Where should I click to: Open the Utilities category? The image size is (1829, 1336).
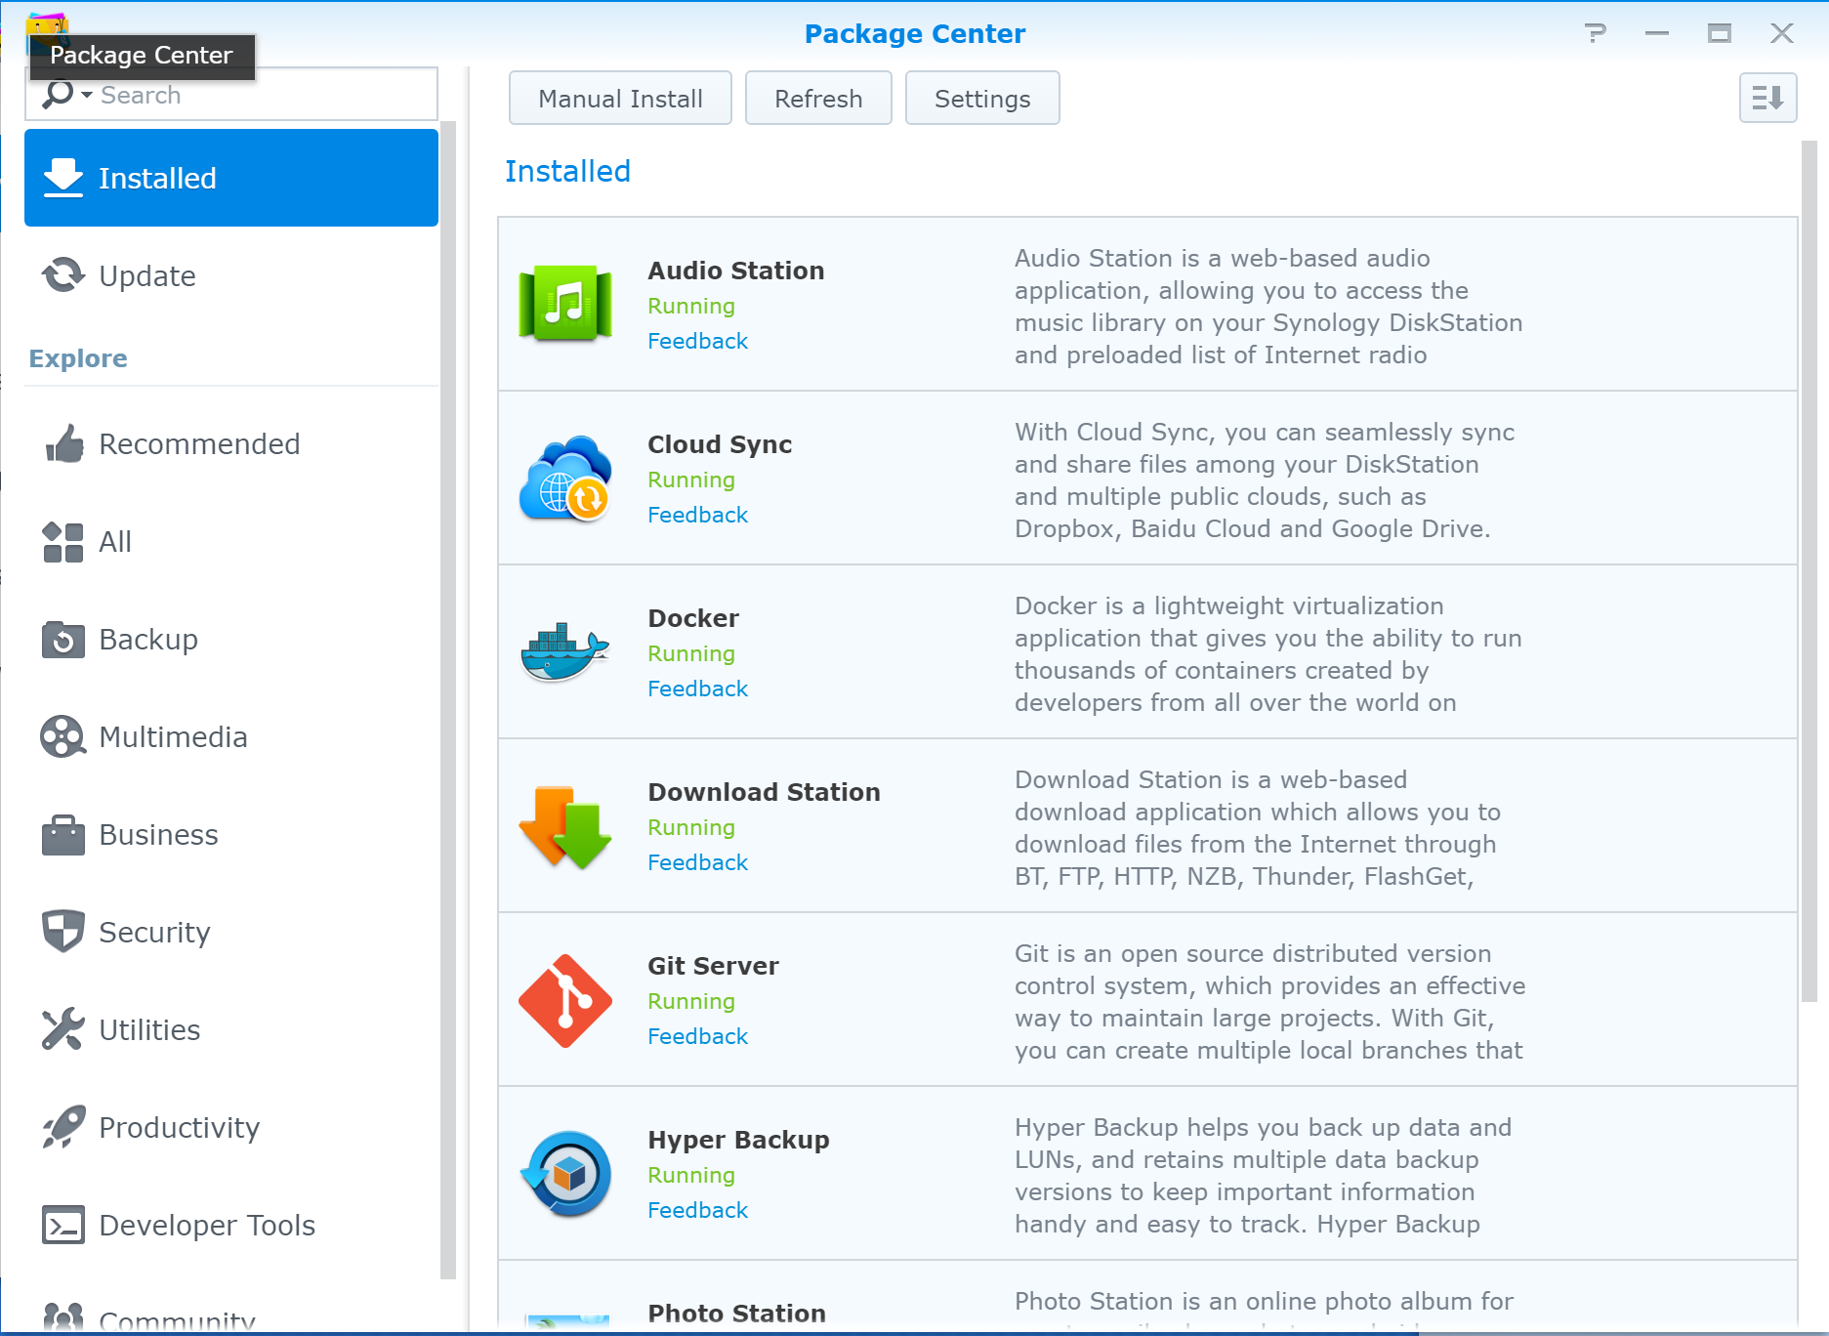(x=231, y=1030)
